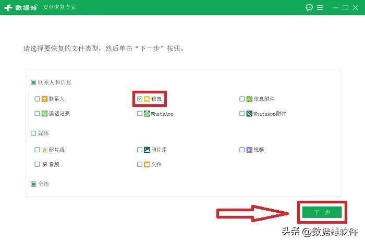Check the 联系人 checkbox
The width and height of the screenshot is (365, 243).
tap(37, 99)
